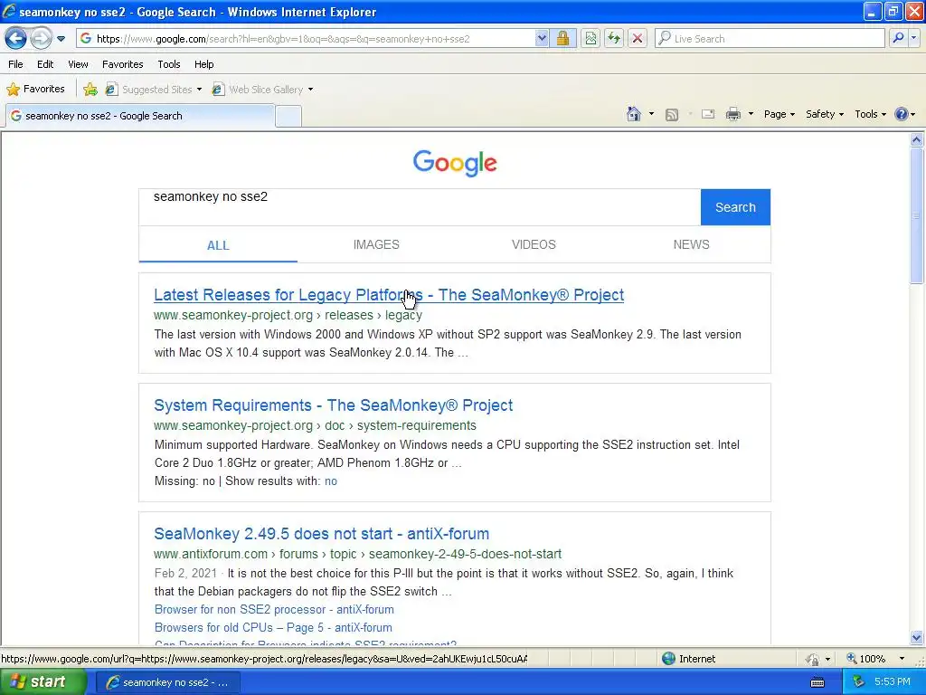Screen dimensions: 926x695
Task: Open Suggested Sites dropdown
Action: click(x=154, y=90)
